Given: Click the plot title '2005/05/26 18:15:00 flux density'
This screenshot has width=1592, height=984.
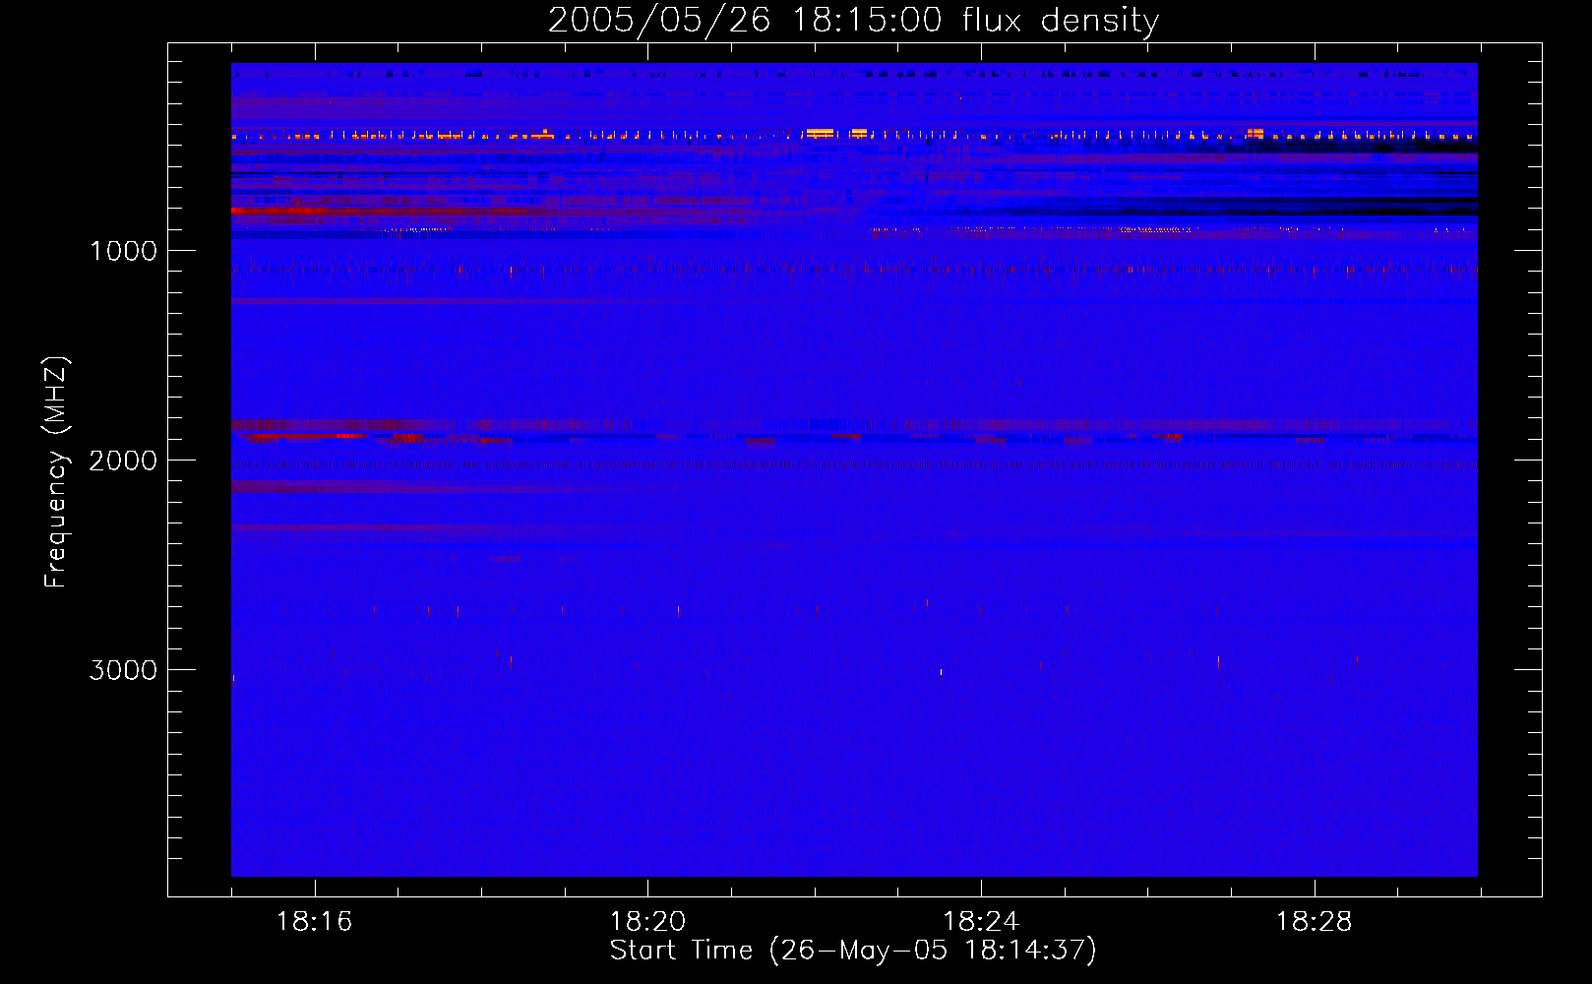Looking at the screenshot, I should coord(853,21).
